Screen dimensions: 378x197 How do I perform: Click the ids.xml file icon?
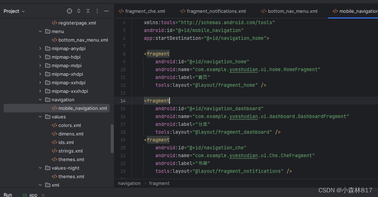coord(55,142)
